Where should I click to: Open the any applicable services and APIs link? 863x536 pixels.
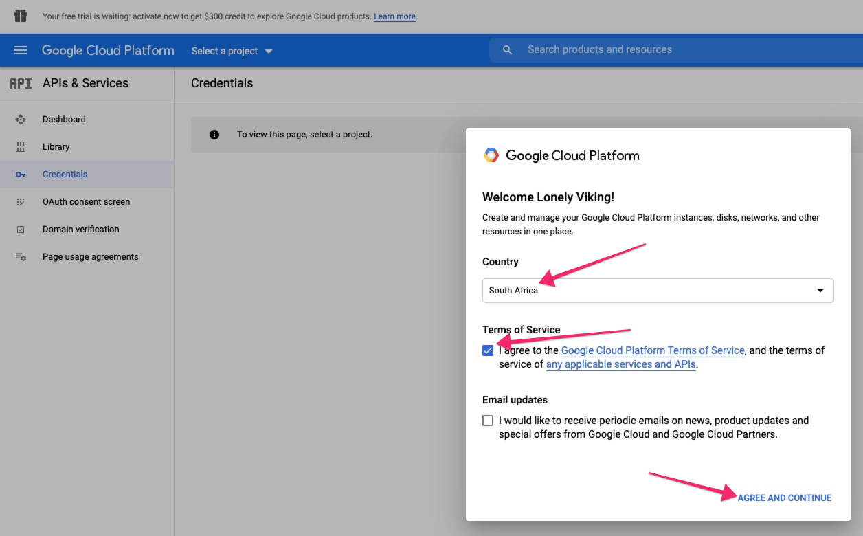[x=621, y=364]
